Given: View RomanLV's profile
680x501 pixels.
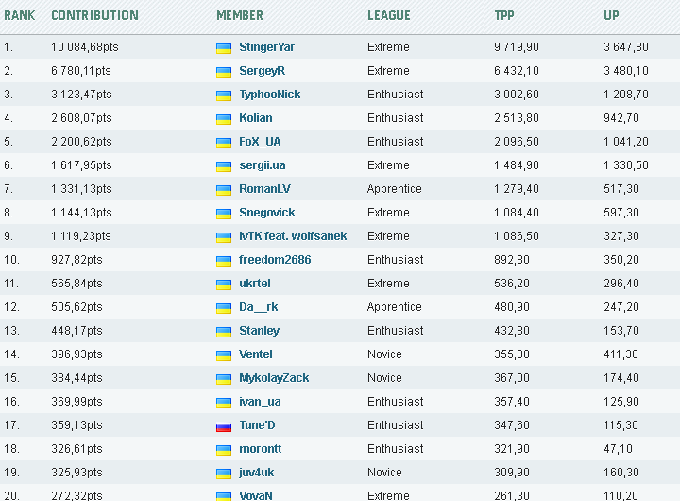Looking at the screenshot, I should coord(264,189).
